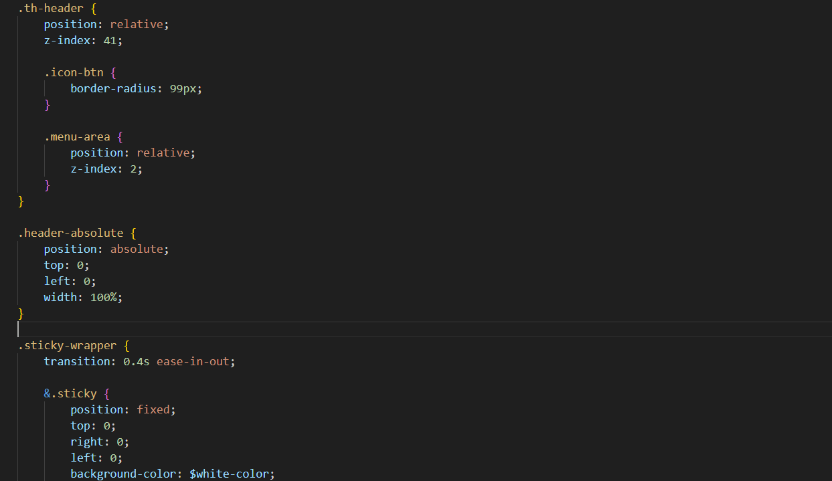Click the z-index 2 value in .menu-area
The height and width of the screenshot is (481, 832).
(x=137, y=168)
